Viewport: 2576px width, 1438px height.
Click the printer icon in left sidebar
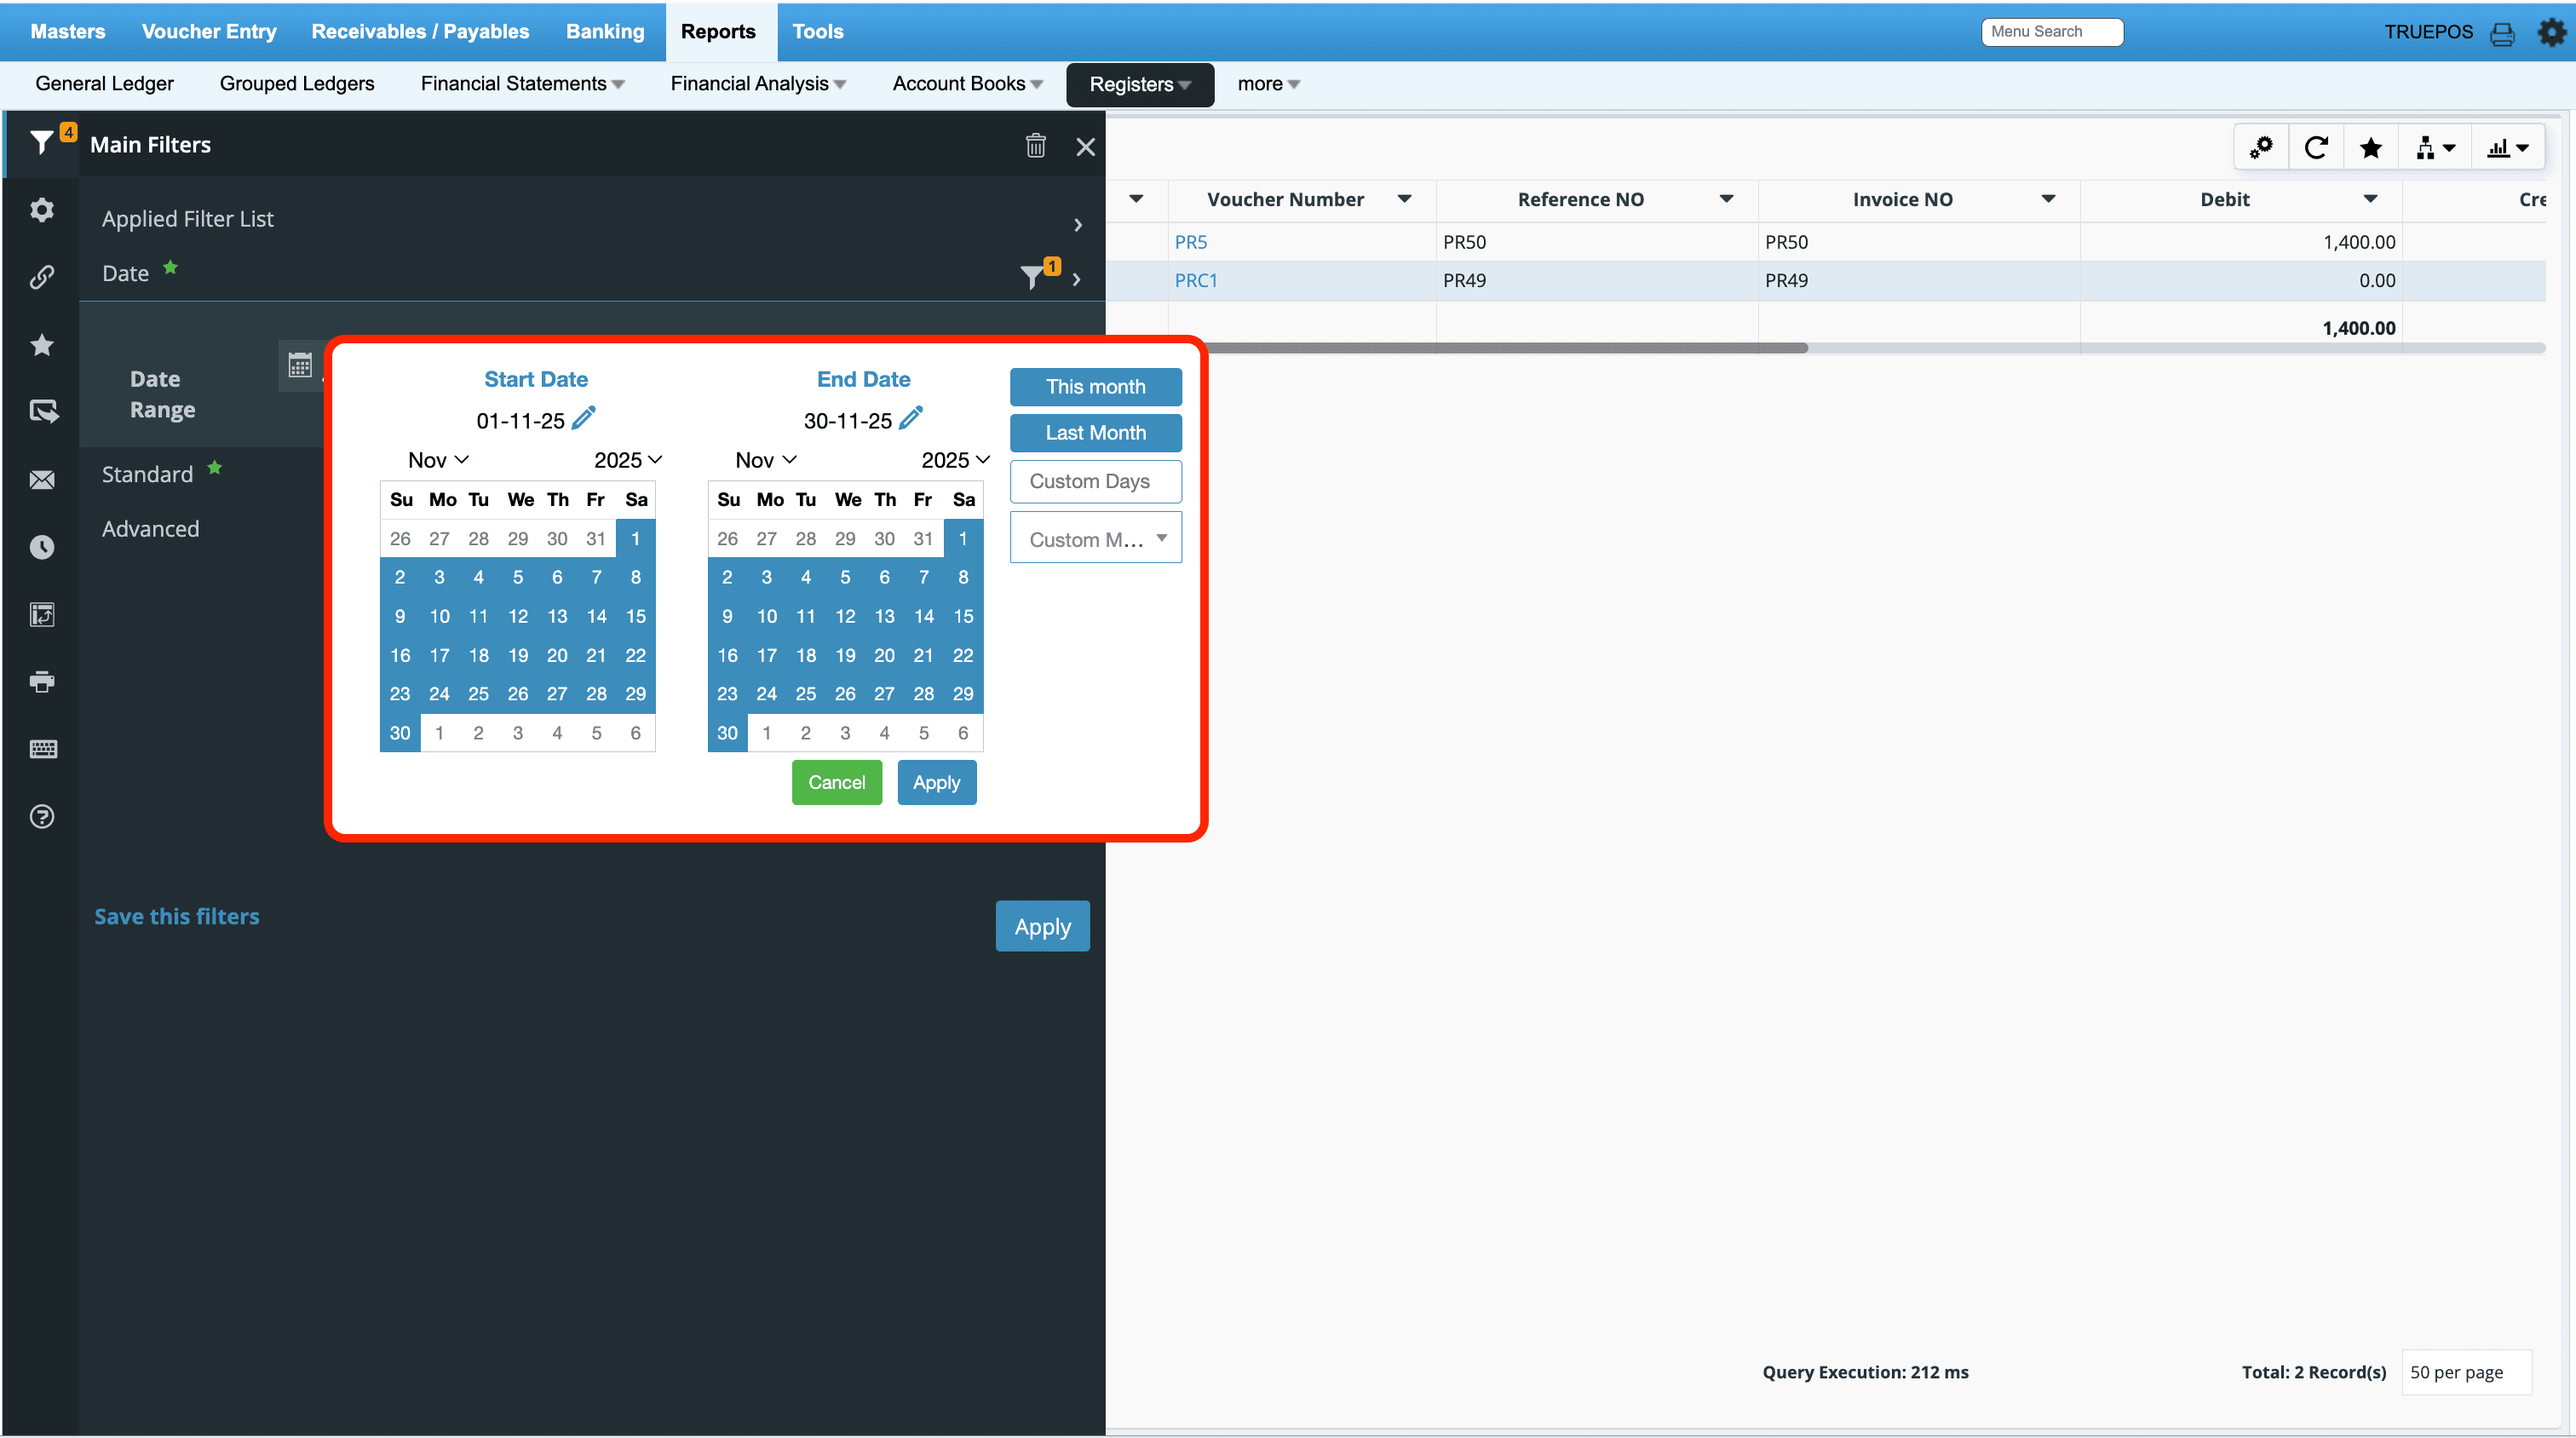point(42,682)
